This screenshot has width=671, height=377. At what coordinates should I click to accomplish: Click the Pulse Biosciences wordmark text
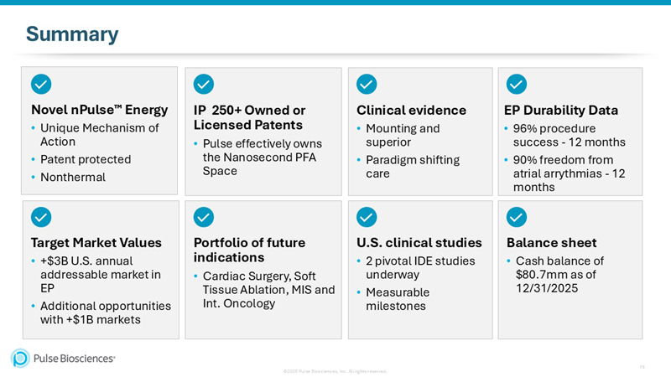click(x=74, y=359)
